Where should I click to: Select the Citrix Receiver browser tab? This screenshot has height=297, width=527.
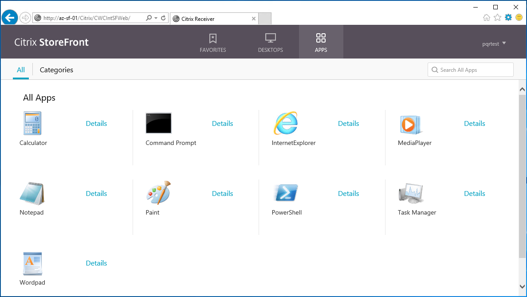[x=214, y=19]
